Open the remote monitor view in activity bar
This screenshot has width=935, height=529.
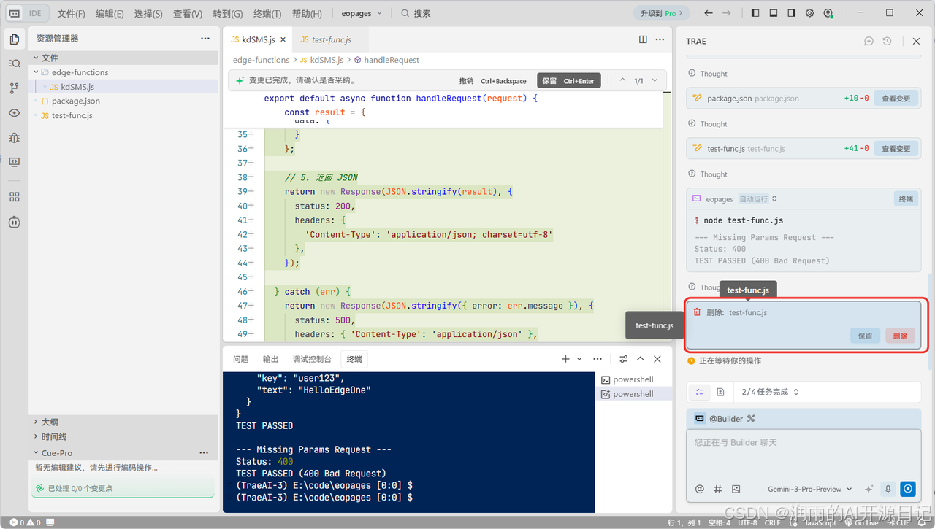[14, 162]
